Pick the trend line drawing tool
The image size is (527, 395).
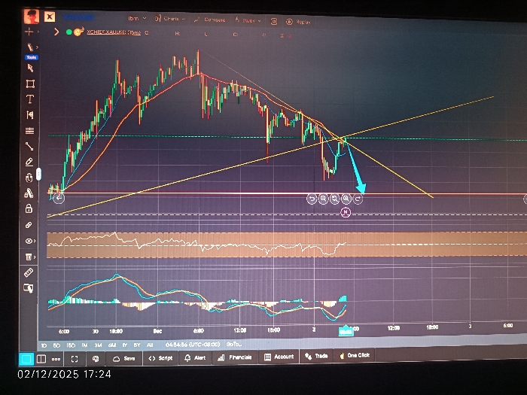[x=29, y=146]
